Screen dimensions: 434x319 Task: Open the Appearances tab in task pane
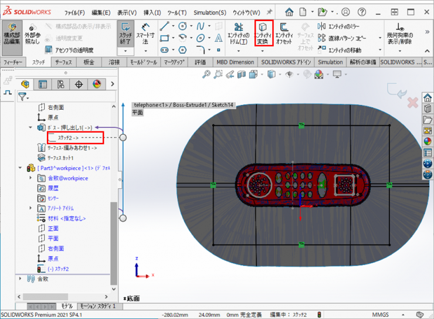(x=428, y=141)
